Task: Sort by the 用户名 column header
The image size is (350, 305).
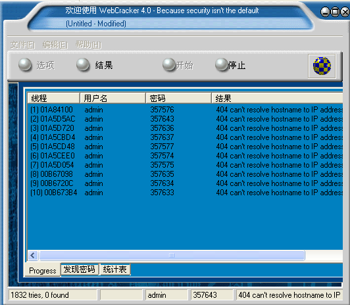Action: click(x=113, y=98)
